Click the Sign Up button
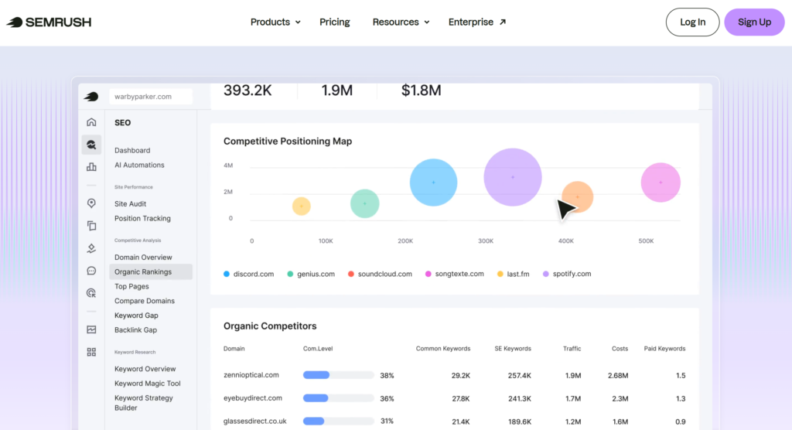Screen dimensions: 792x430 [754, 22]
